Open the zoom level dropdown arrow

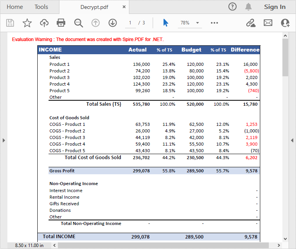[x=197, y=23]
